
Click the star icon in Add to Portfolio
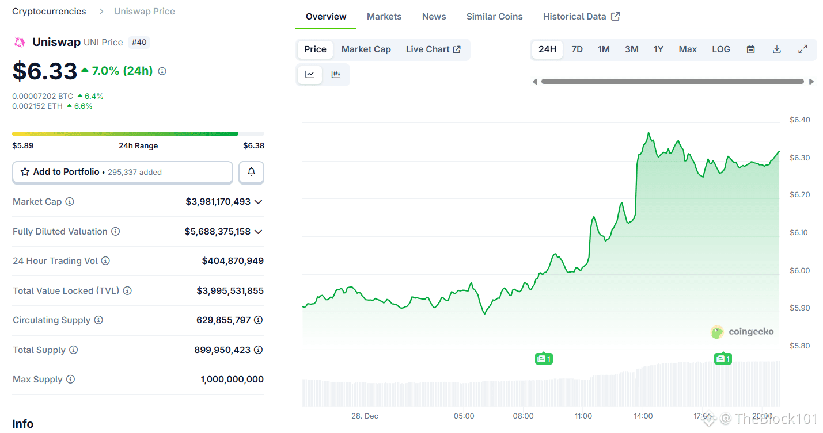pos(25,172)
